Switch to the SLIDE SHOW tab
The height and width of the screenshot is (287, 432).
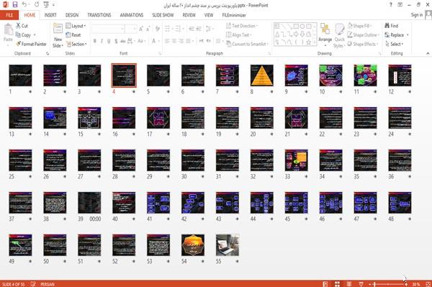[163, 15]
